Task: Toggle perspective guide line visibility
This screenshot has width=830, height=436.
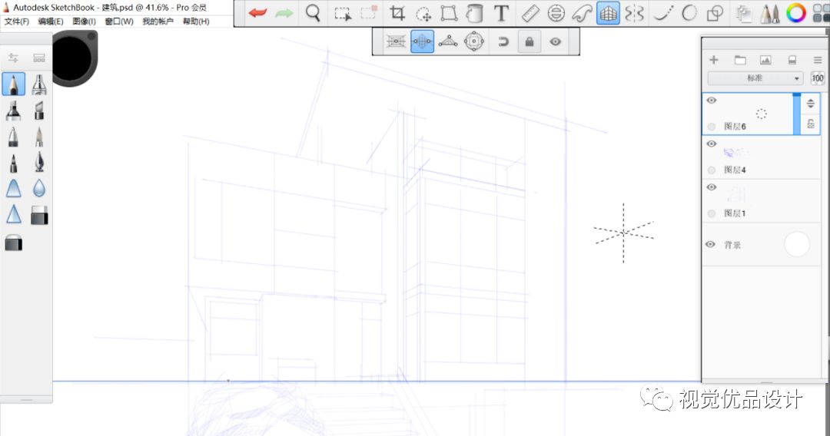Action: 556,41
